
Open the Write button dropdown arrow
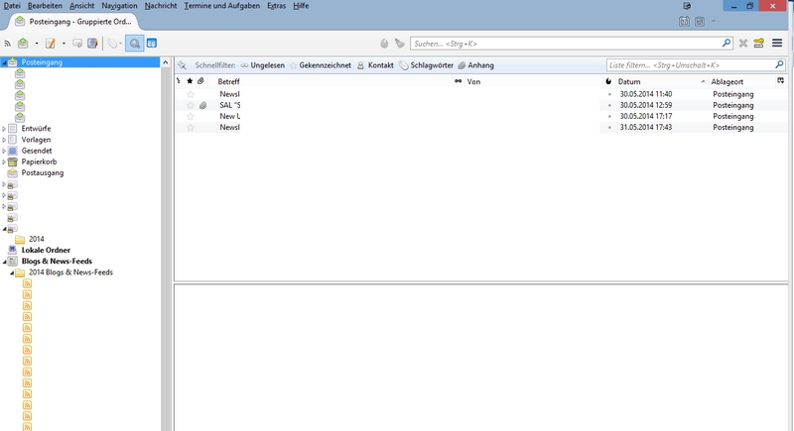click(x=64, y=44)
